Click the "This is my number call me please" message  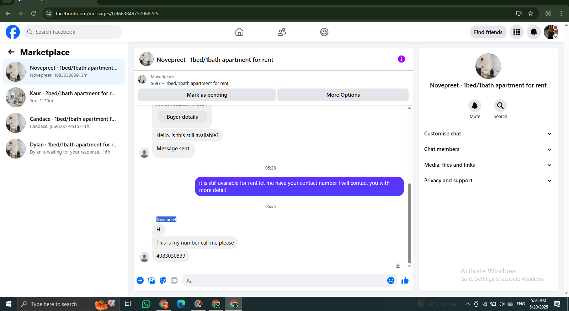(195, 243)
